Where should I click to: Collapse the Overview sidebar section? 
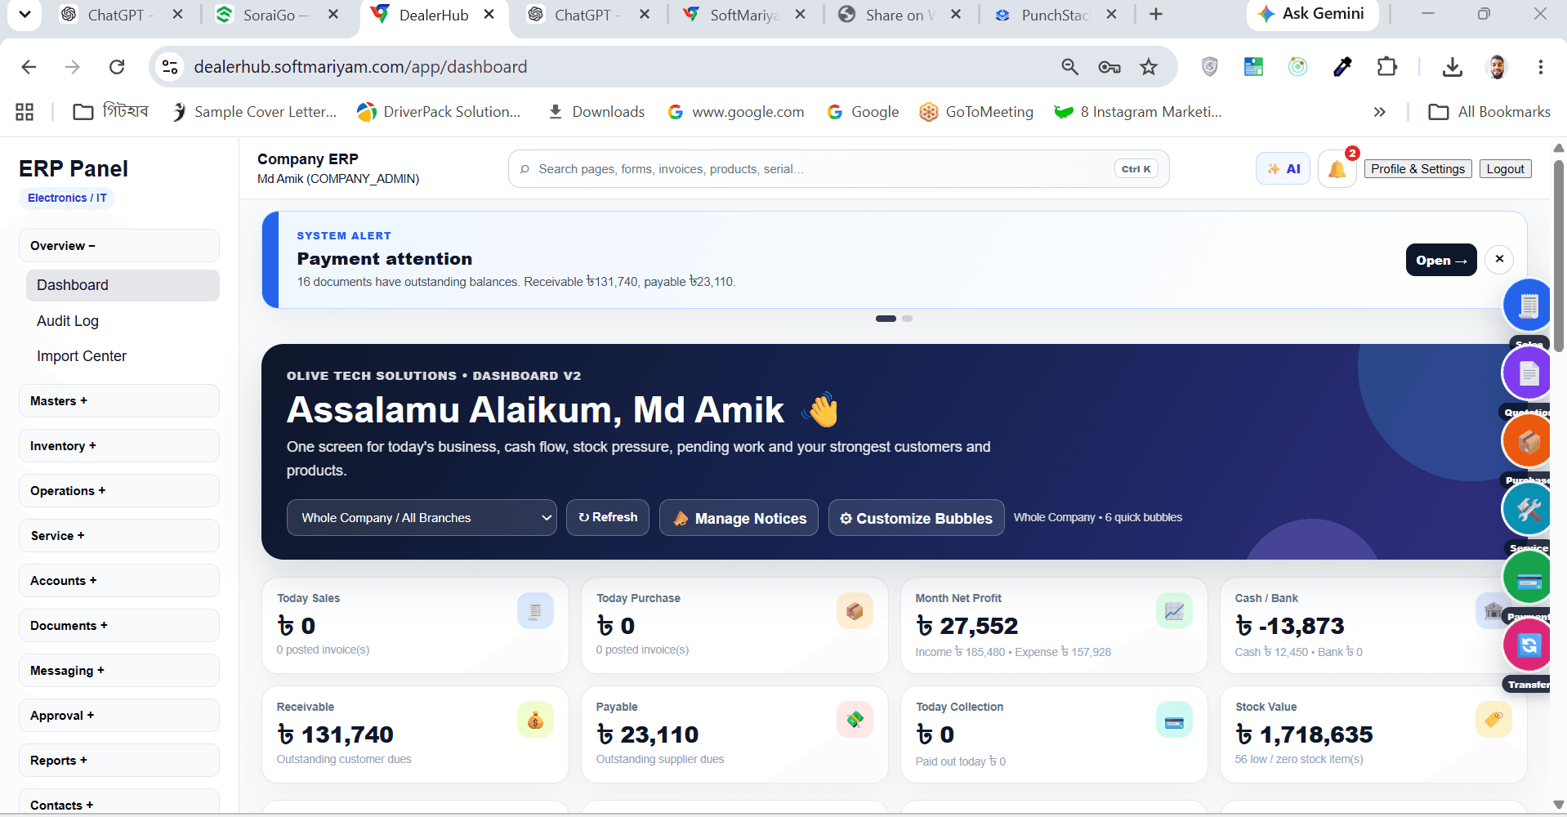click(x=119, y=246)
